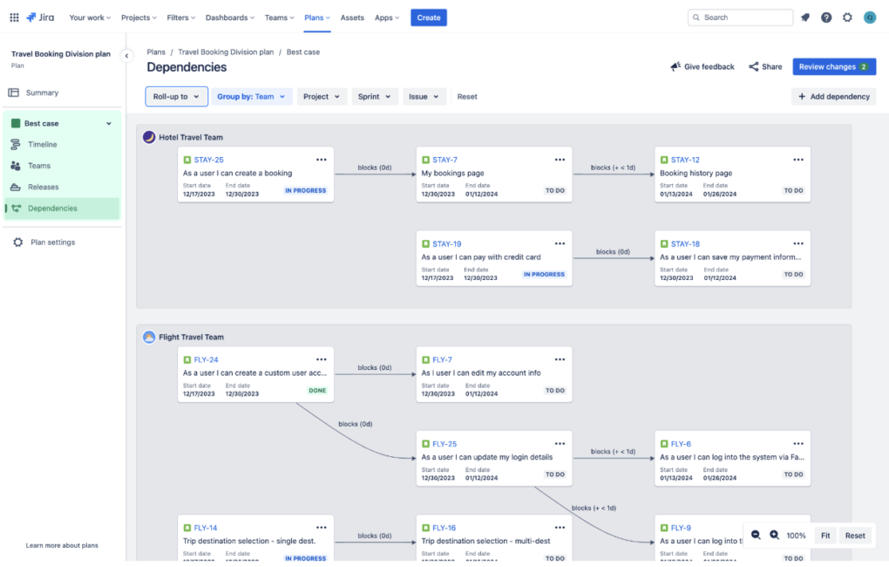Image resolution: width=889 pixels, height=567 pixels.
Task: Click the Flight Travel Team avatar
Action: 149,337
